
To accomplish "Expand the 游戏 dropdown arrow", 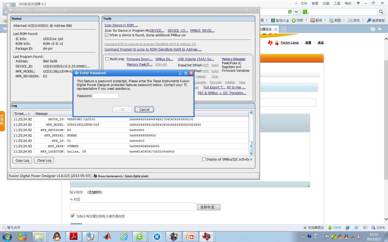I will click(x=363, y=20).
